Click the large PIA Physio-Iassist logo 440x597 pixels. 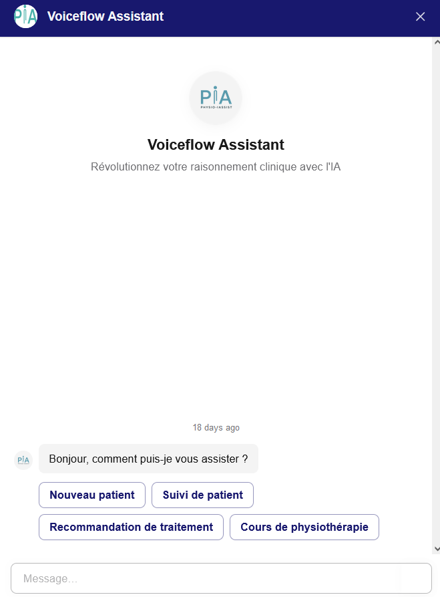point(216,98)
